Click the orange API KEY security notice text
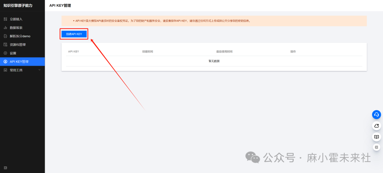 tap(163, 21)
